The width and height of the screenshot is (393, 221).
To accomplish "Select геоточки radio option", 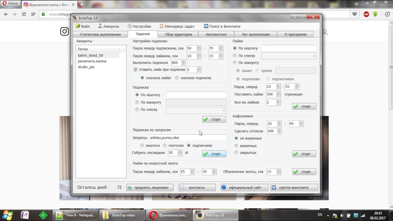I will click(165, 145).
